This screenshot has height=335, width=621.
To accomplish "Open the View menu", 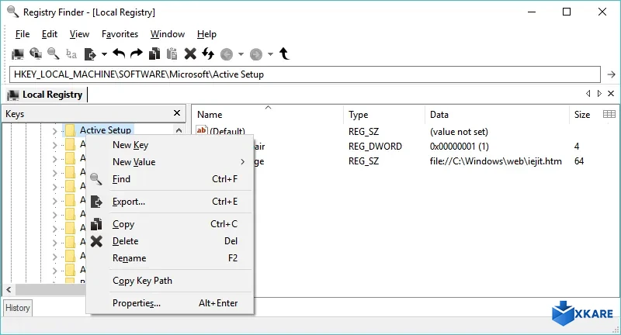I will 79,34.
